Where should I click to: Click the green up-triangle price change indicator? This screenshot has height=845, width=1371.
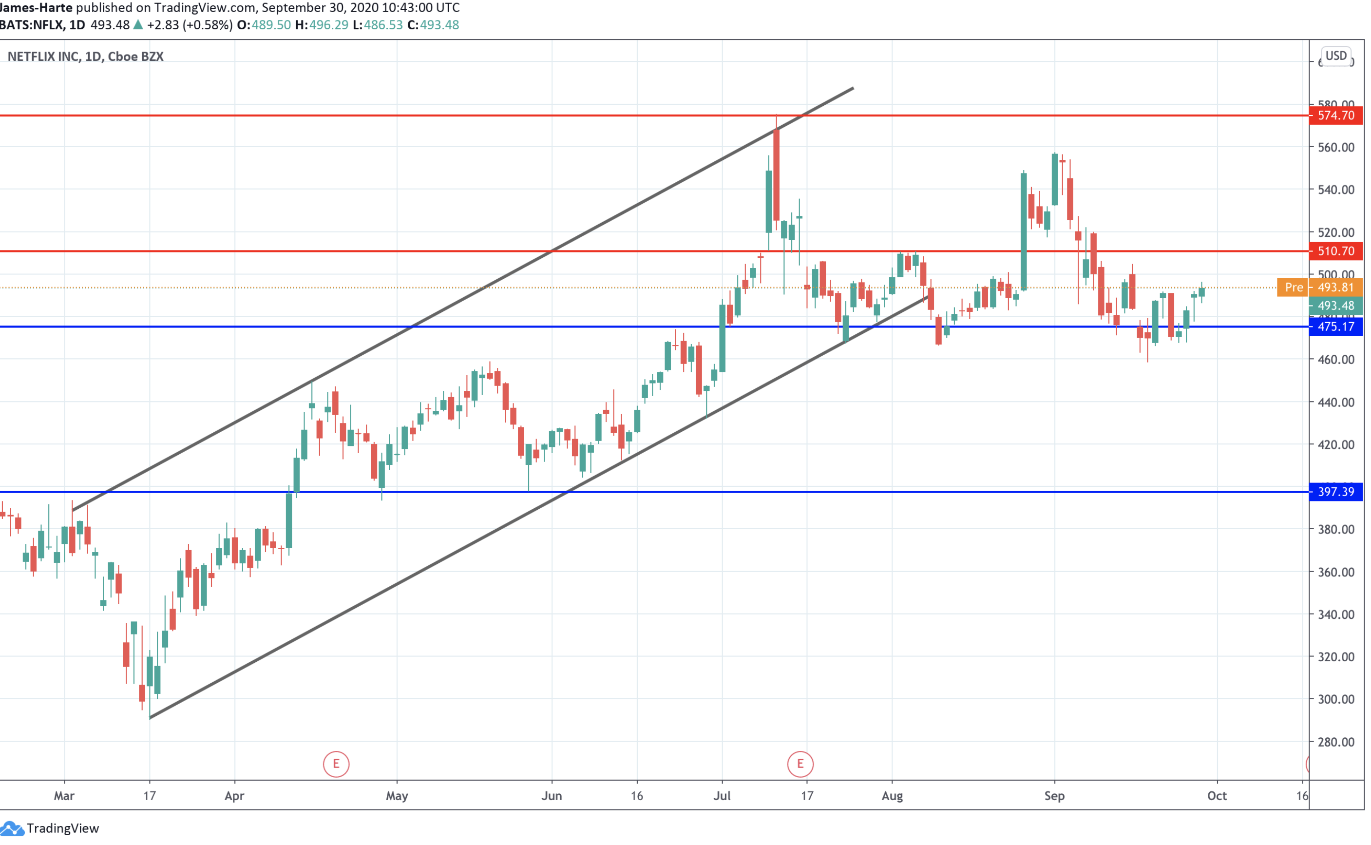coord(138,25)
